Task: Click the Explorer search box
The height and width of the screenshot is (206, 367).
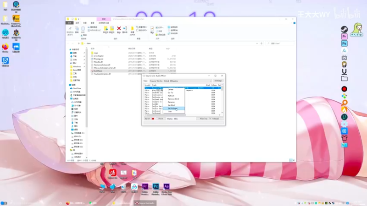Action: tap(280, 43)
